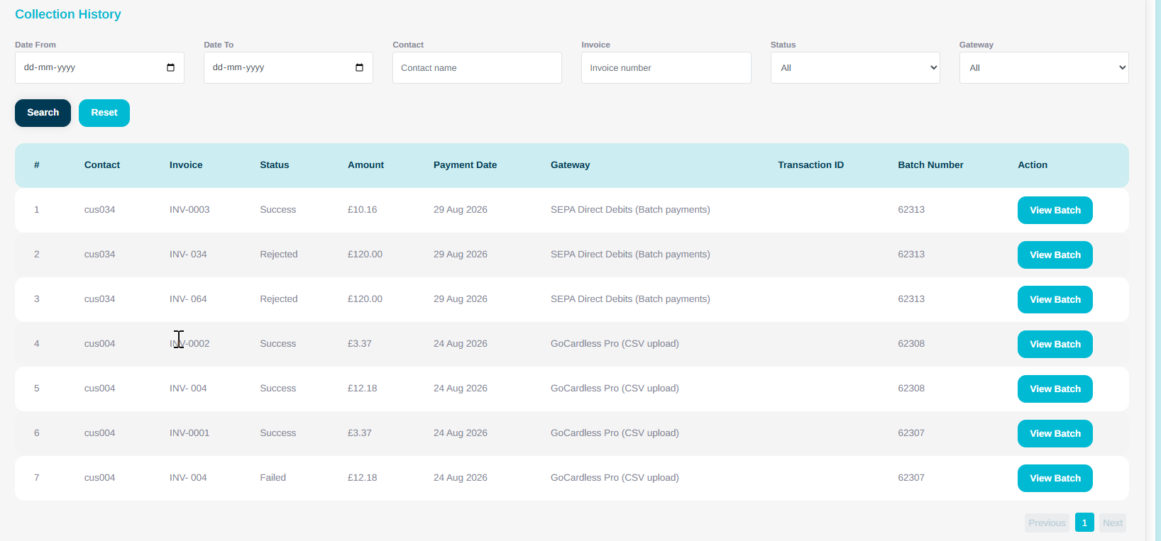Click the Payment Date column header
This screenshot has width=1161, height=541.
coord(465,164)
